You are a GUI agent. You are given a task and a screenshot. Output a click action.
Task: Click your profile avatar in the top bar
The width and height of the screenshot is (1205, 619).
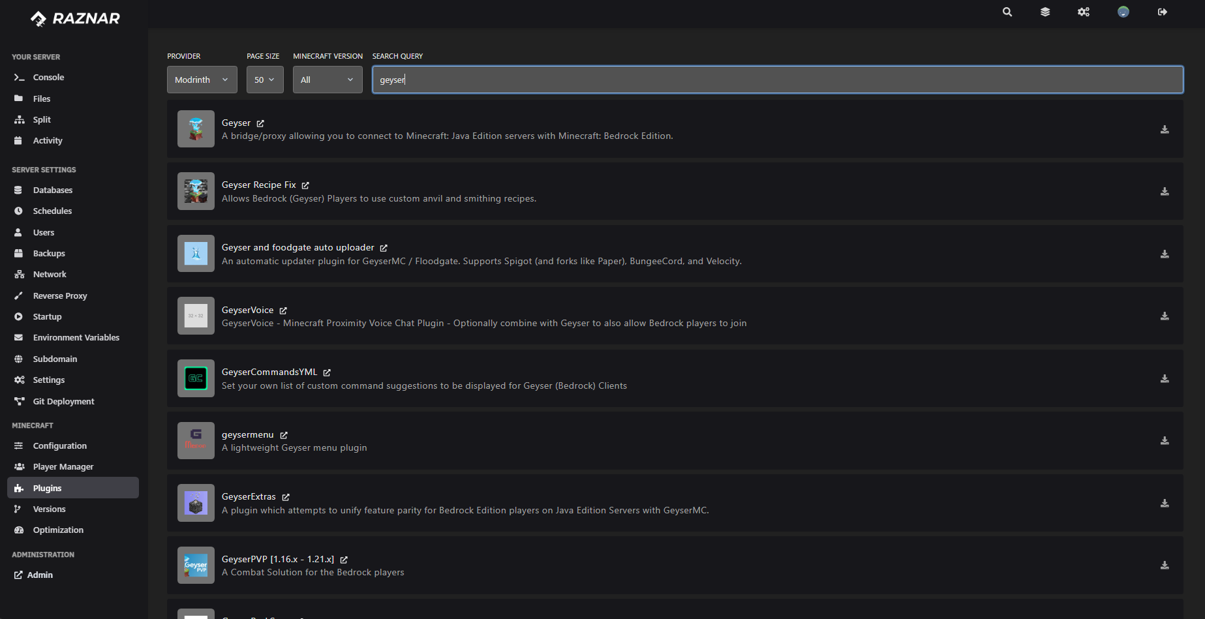click(x=1123, y=12)
